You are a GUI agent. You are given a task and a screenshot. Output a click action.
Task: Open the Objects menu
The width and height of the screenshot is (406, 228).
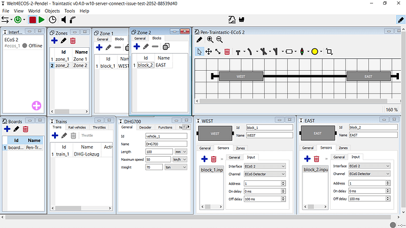(52, 11)
